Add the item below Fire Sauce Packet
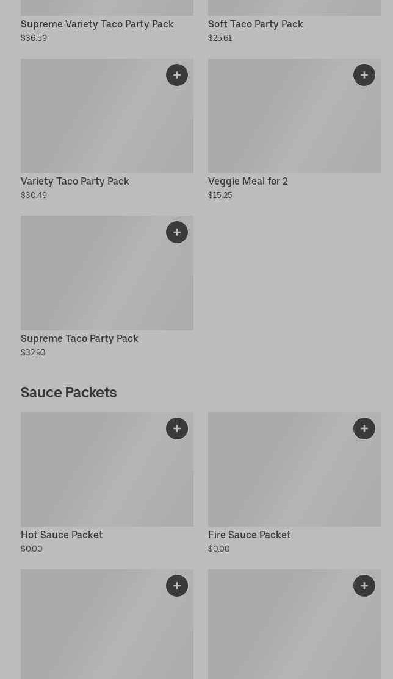This screenshot has width=393, height=679. click(364, 586)
